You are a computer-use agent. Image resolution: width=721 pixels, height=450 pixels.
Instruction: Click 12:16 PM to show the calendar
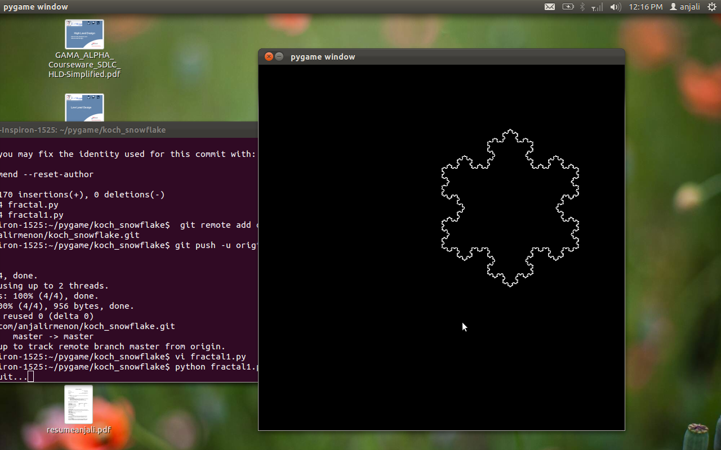[645, 7]
